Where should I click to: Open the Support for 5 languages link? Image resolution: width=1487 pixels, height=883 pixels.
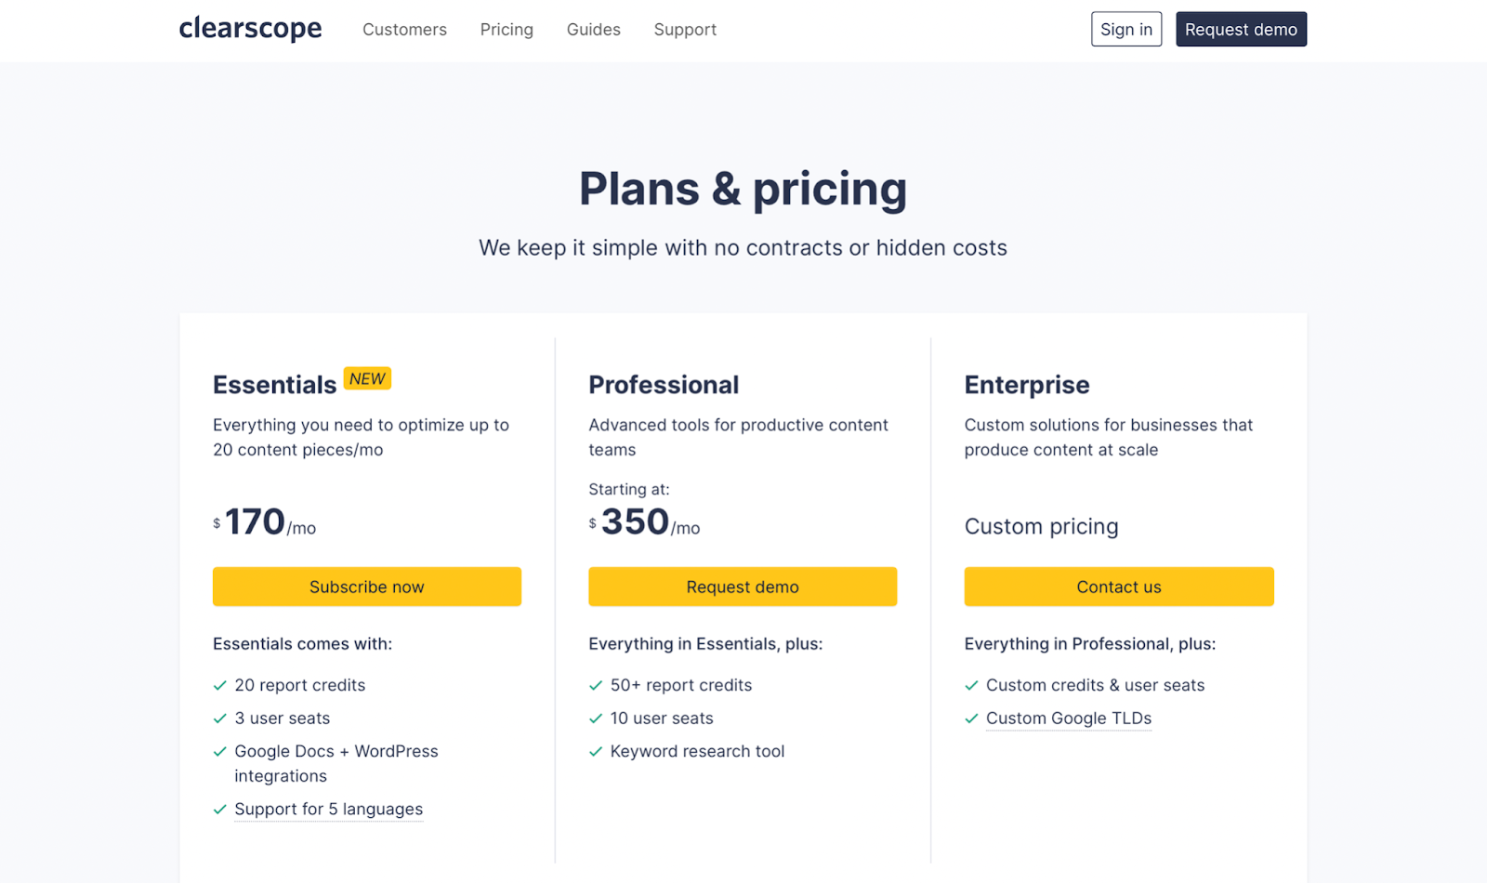(x=328, y=810)
